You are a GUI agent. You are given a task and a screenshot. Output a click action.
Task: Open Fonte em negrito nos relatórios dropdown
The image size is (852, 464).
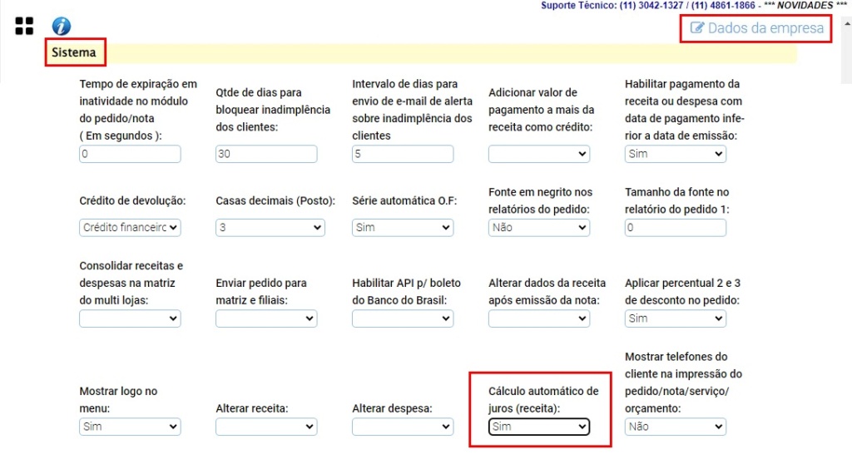(x=539, y=228)
